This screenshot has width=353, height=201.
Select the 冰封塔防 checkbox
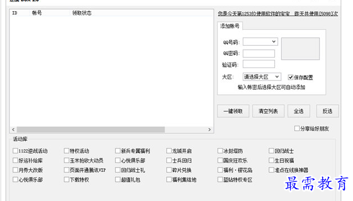tap(220, 151)
